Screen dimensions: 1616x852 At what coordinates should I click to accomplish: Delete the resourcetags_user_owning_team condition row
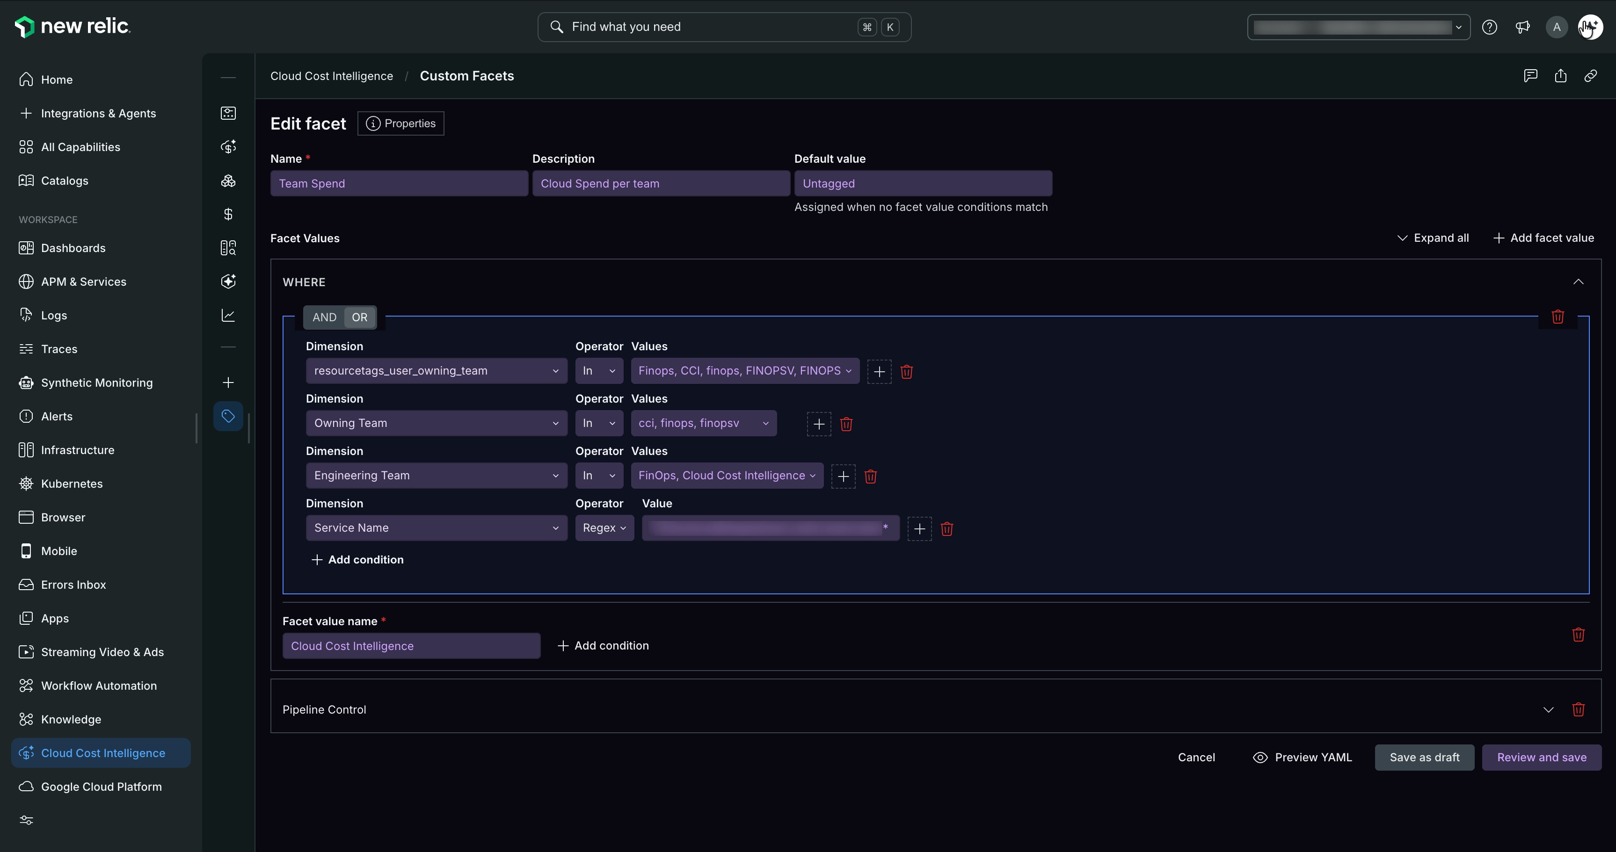tap(907, 372)
